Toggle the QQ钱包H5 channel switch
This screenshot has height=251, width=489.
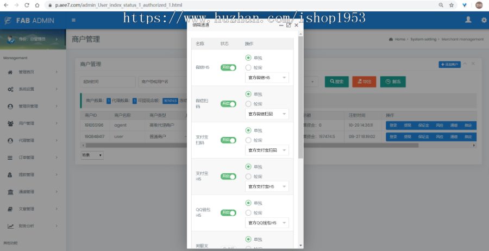228,212
